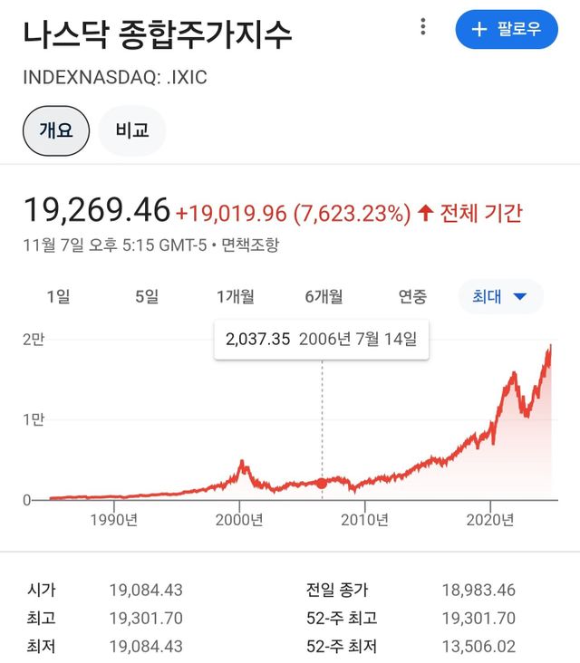Click the red up arrow icon

[x=425, y=213]
